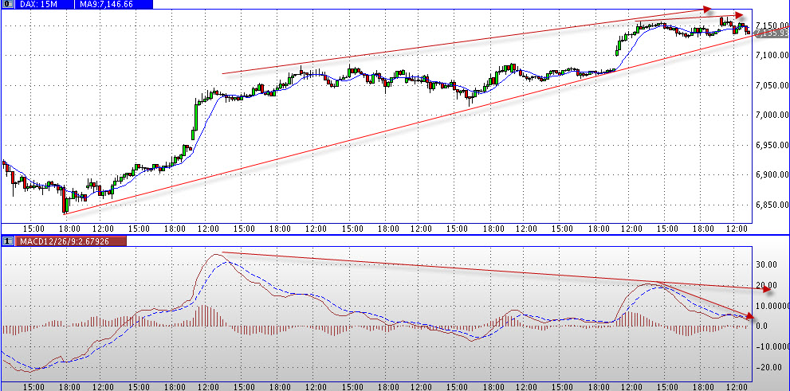Click the 7,100.00 price axis label
The height and width of the screenshot is (391, 790).
pyautogui.click(x=772, y=55)
